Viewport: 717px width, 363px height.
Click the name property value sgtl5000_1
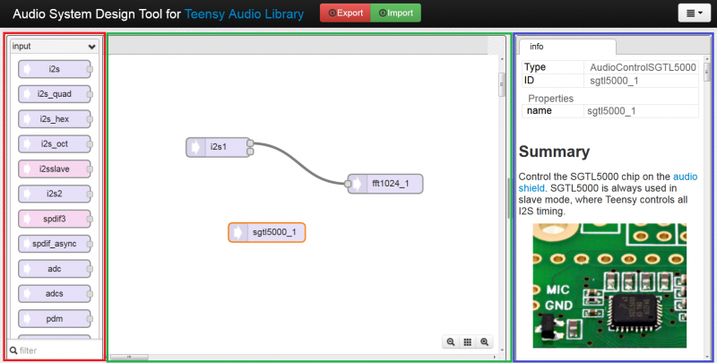pos(611,111)
